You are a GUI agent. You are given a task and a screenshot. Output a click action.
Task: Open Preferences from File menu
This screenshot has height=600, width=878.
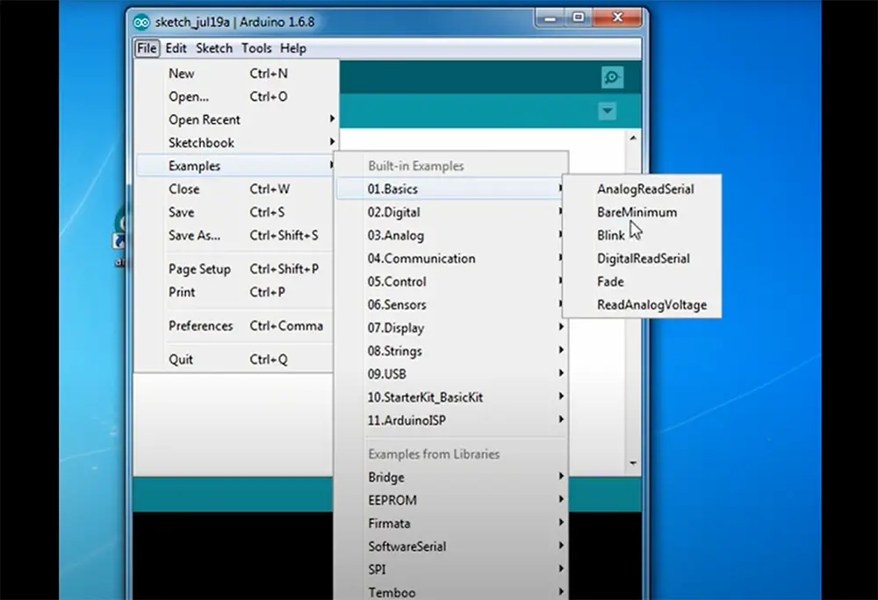(235, 325)
